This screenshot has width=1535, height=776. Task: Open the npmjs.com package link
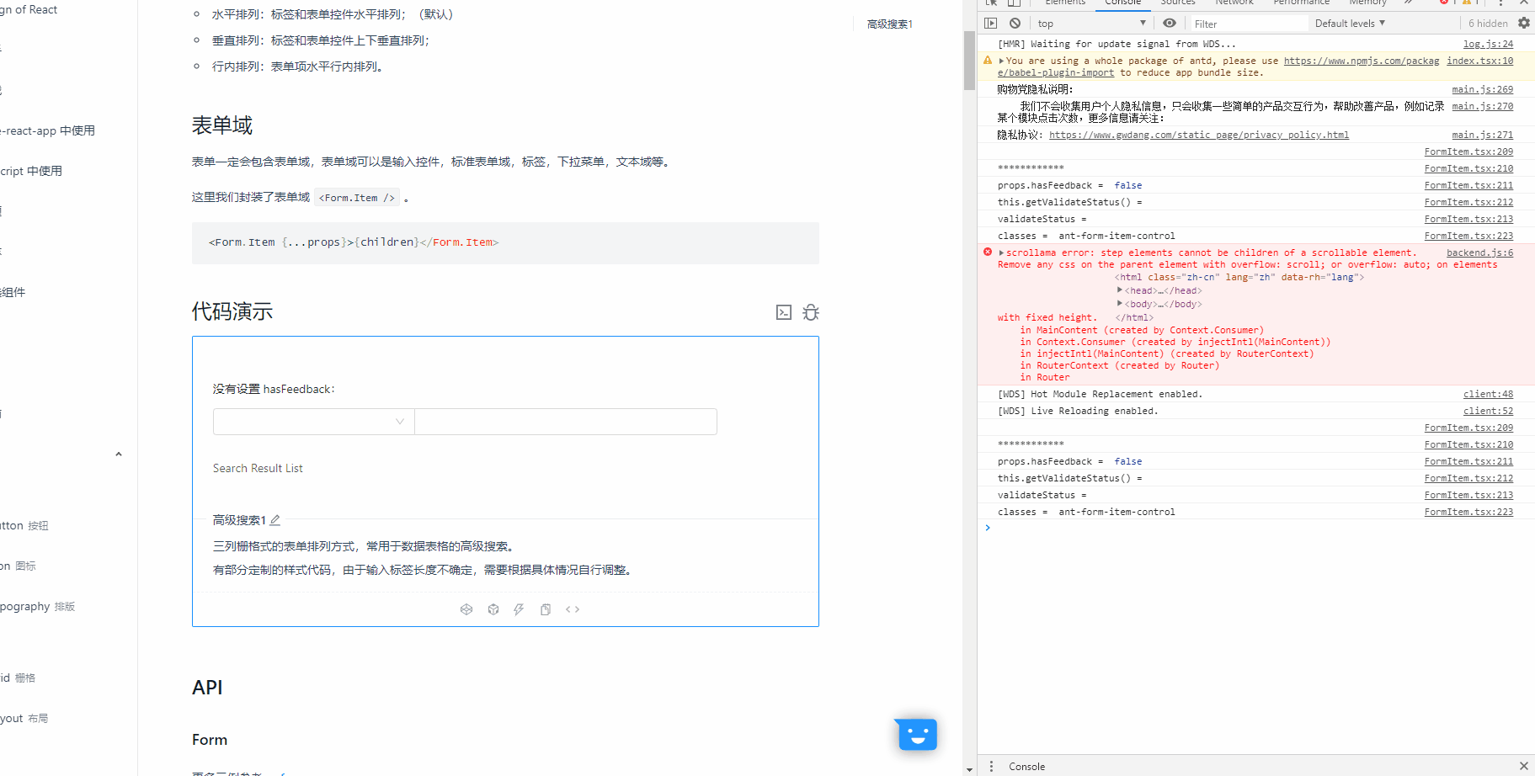click(x=1362, y=61)
